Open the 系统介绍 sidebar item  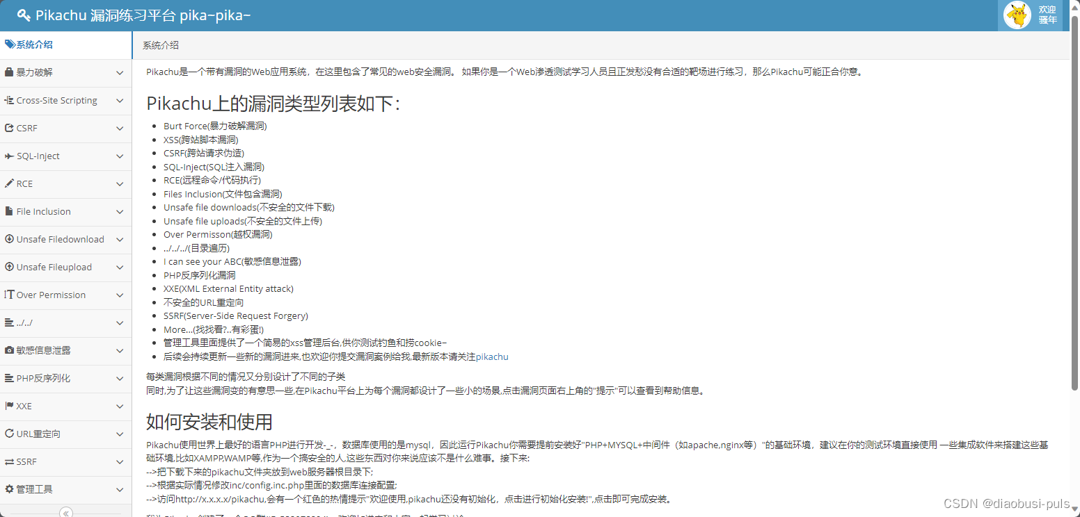[x=65, y=44]
